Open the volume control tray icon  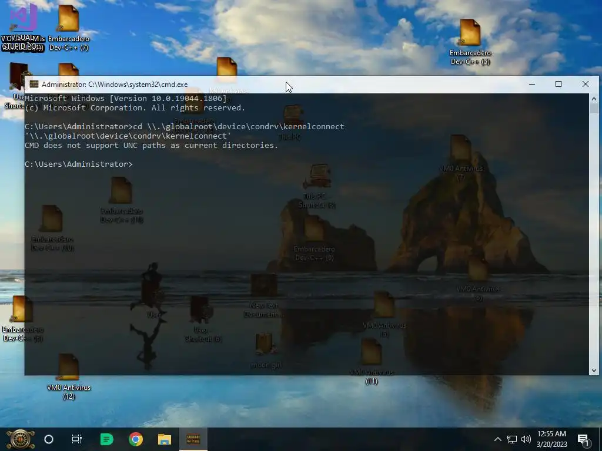[526, 439]
